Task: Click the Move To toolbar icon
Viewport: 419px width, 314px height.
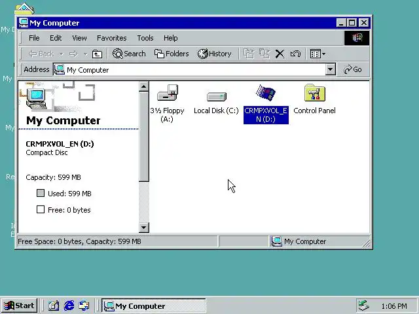Action: point(249,54)
